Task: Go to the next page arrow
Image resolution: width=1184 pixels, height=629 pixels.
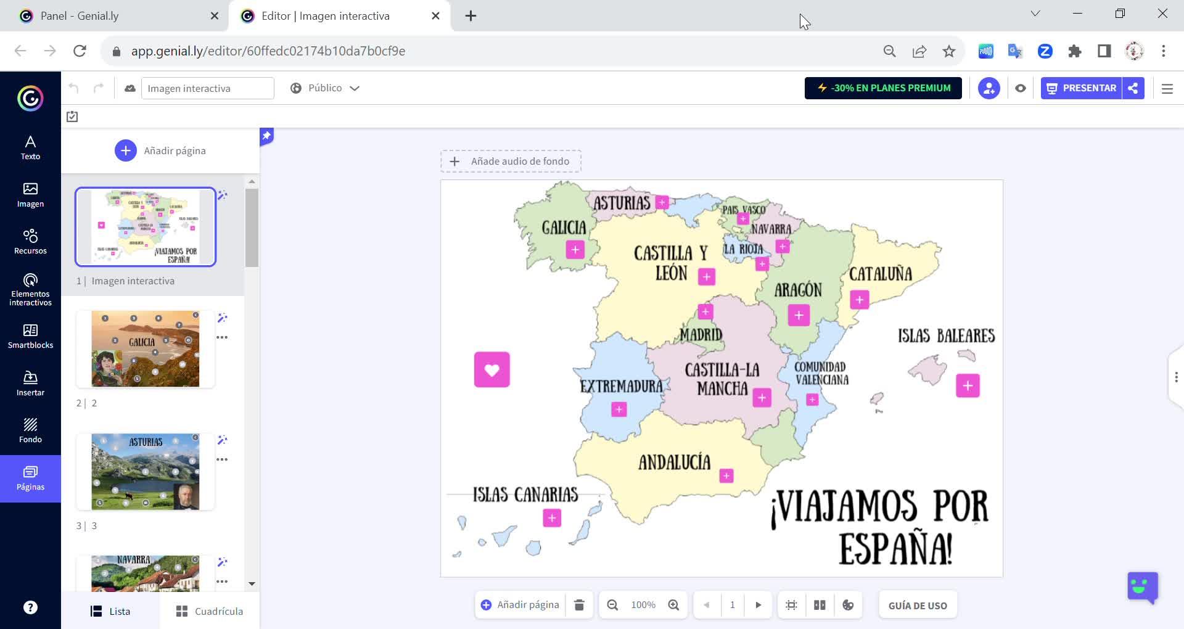Action: (x=758, y=605)
